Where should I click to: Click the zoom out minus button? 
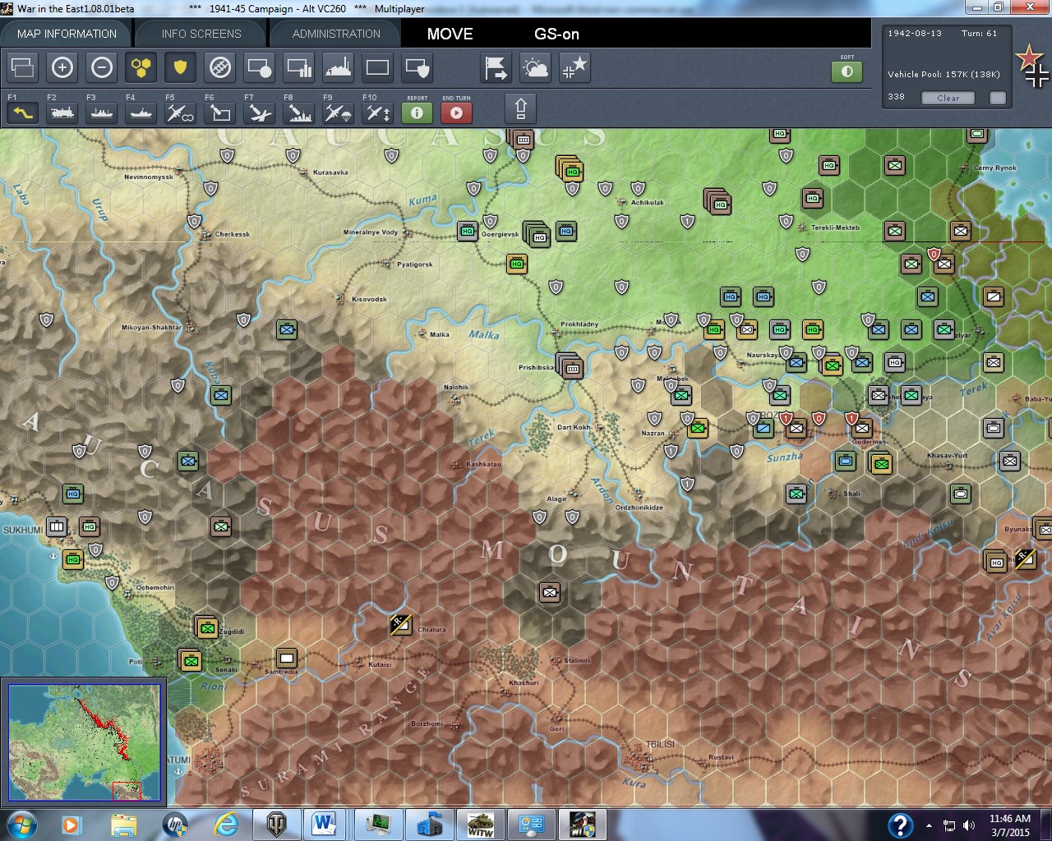pyautogui.click(x=102, y=67)
